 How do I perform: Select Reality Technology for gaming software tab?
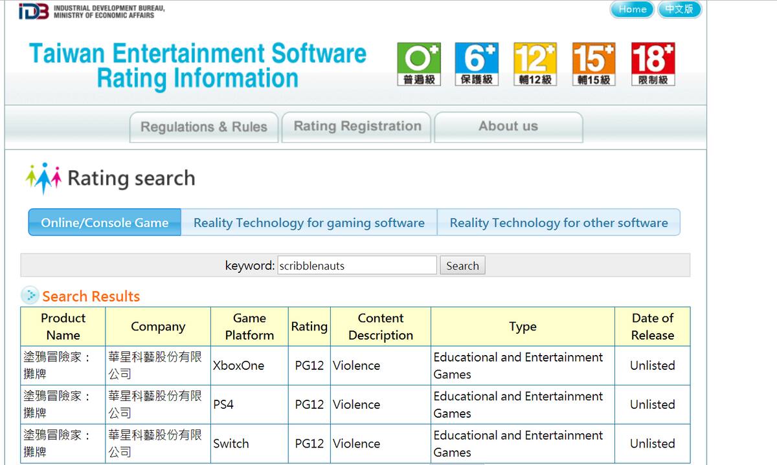tap(309, 222)
